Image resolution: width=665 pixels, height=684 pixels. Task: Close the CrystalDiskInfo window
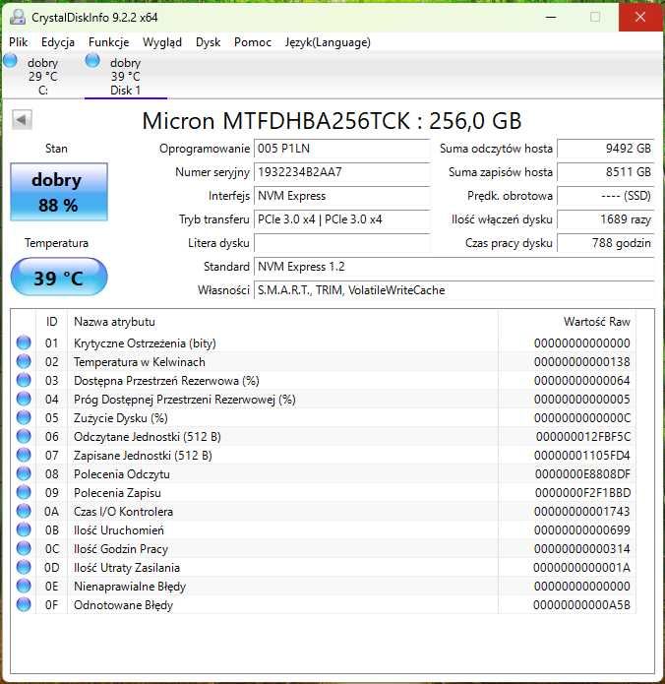click(640, 17)
